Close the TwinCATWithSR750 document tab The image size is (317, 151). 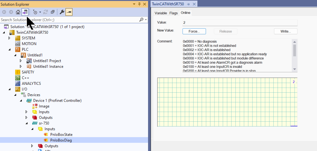click(194, 4)
